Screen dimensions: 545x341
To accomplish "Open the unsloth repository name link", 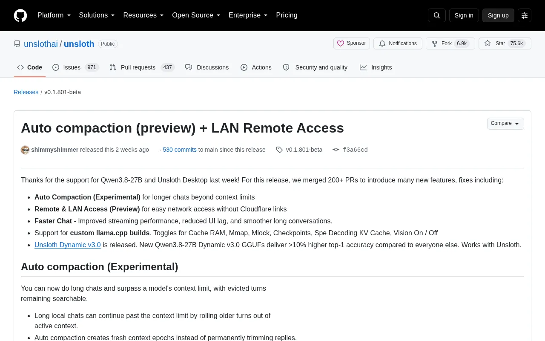I will click(x=79, y=44).
